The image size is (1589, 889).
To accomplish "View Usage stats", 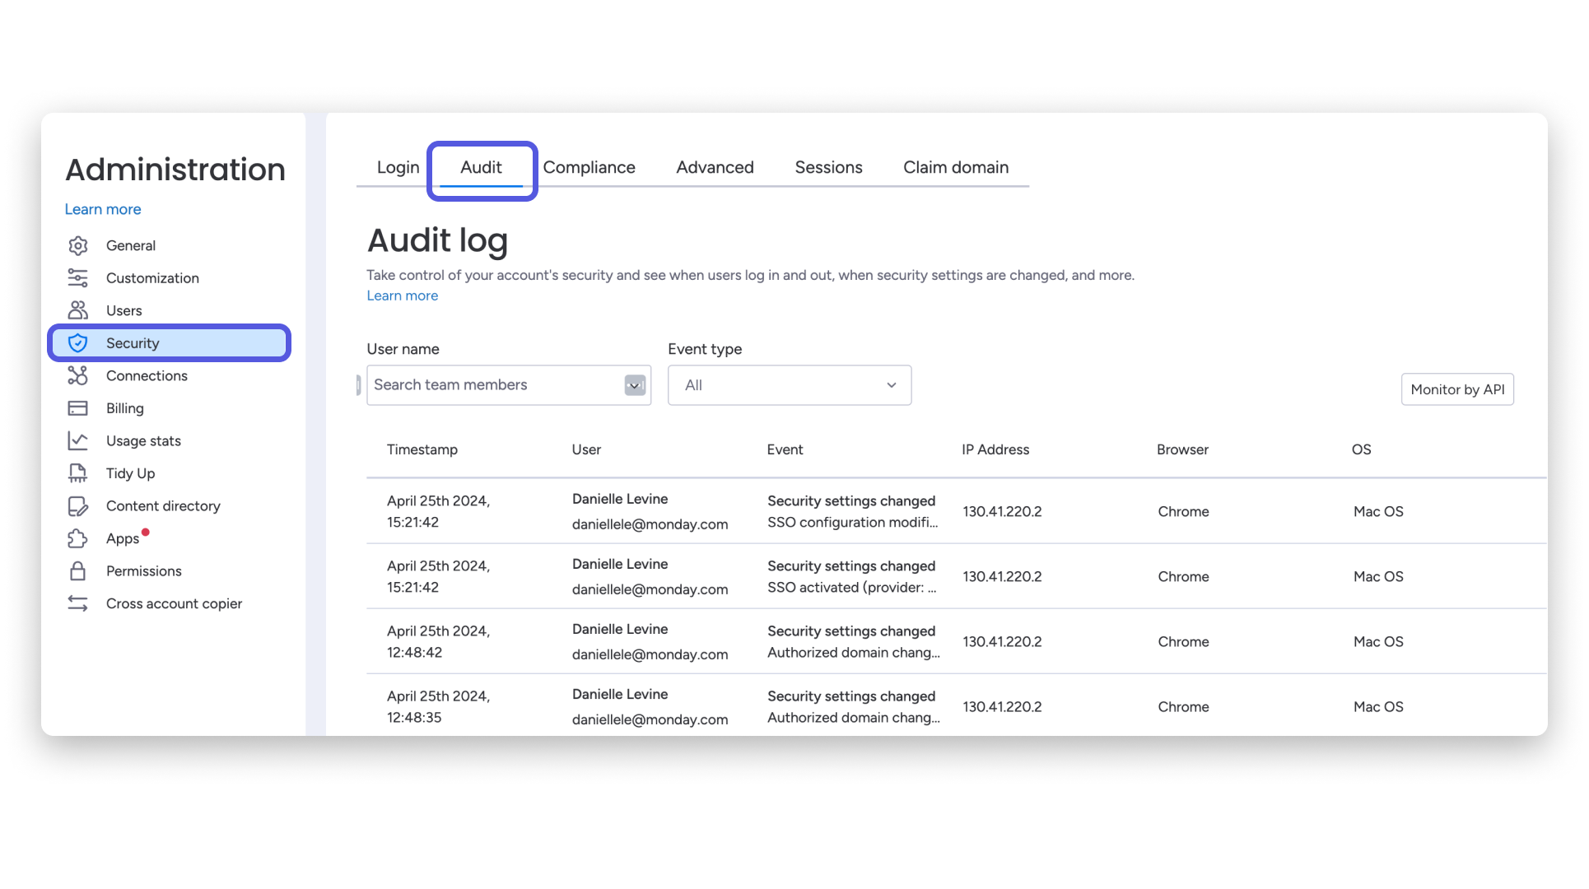I will coord(143,440).
